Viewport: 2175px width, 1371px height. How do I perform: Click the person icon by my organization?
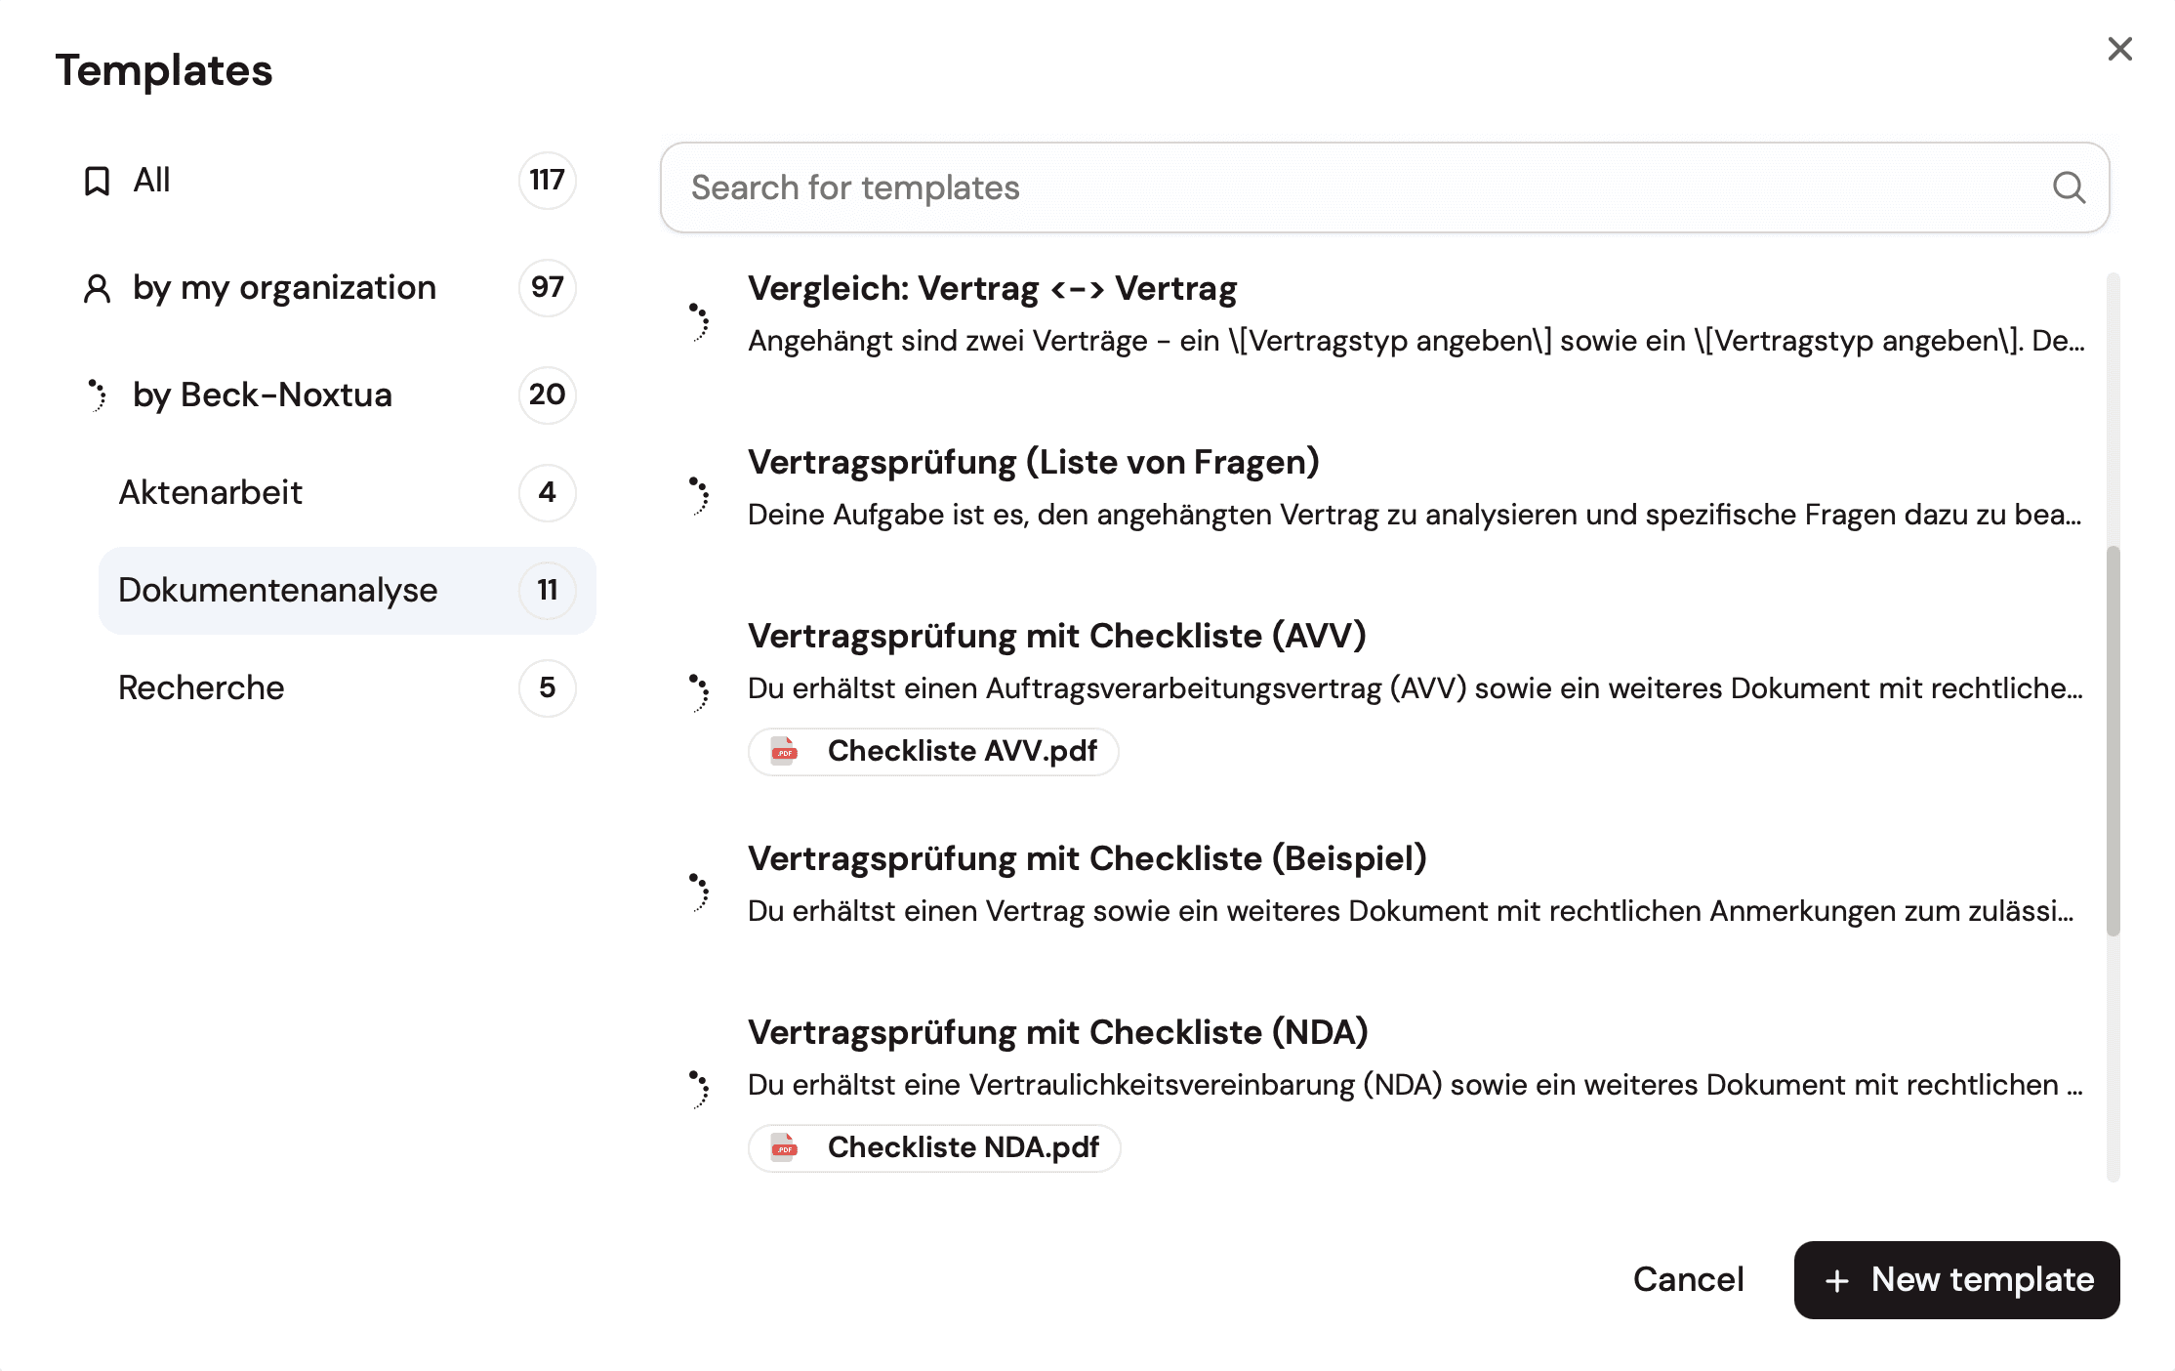[x=97, y=288]
